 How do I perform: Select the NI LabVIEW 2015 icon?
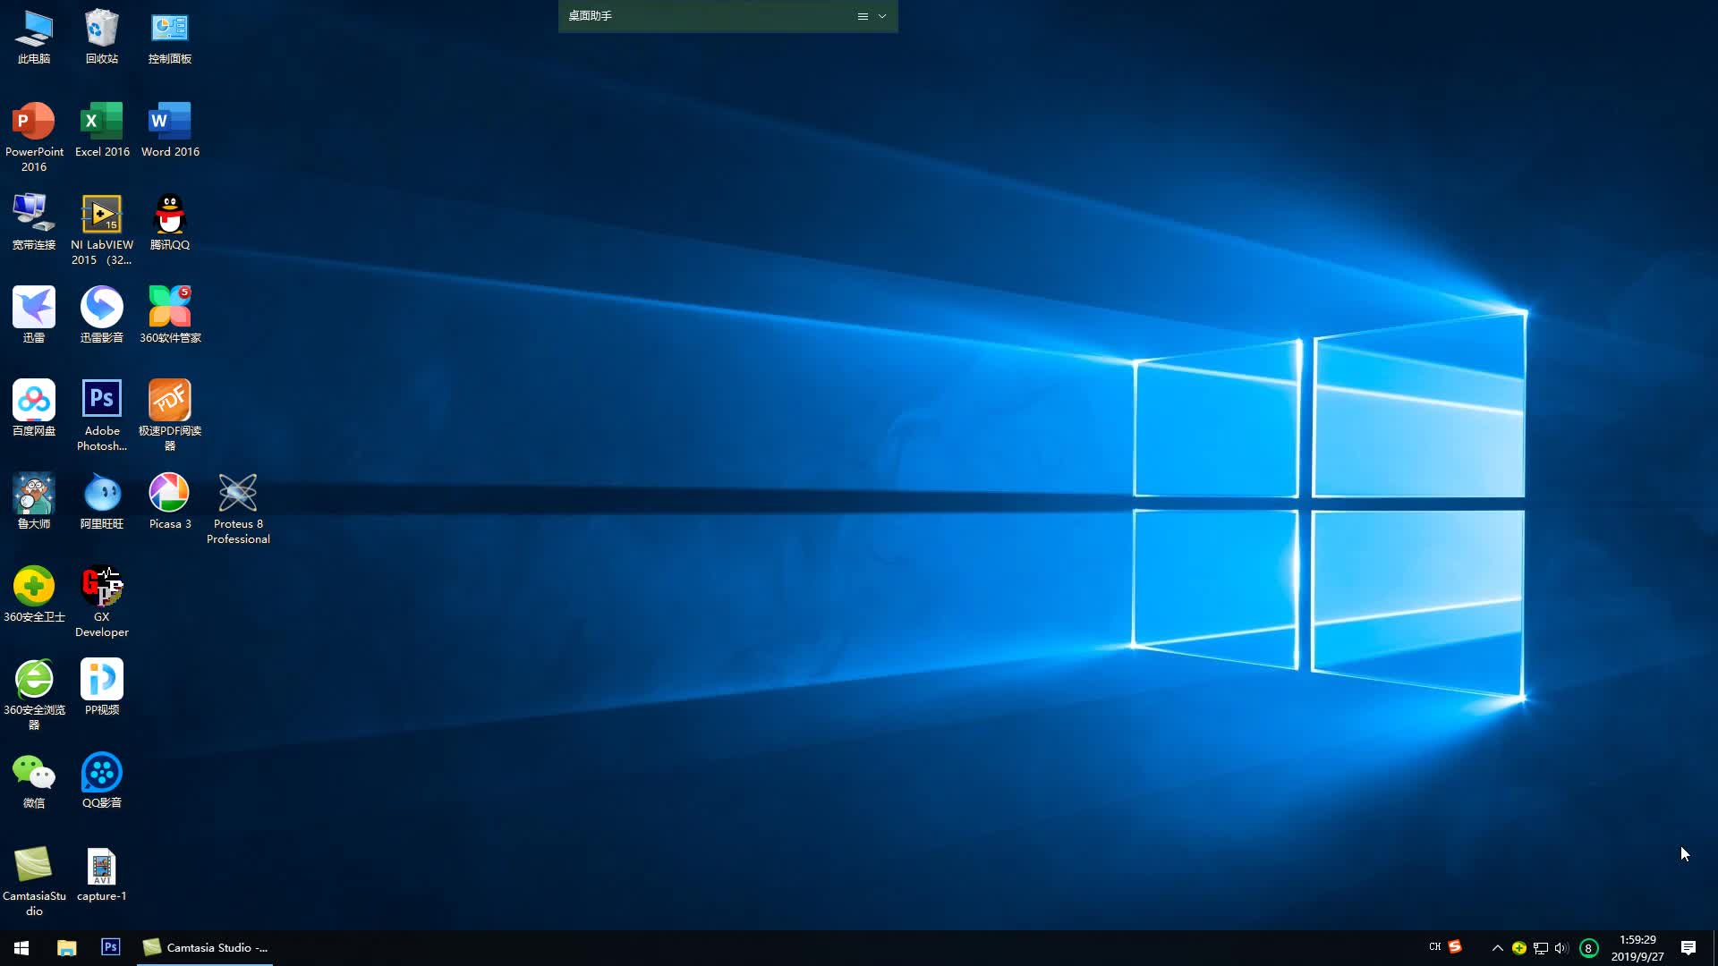102,230
